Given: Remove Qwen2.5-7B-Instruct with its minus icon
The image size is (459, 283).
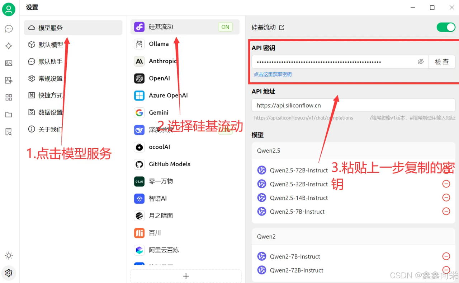Looking at the screenshot, I should (x=446, y=211).
